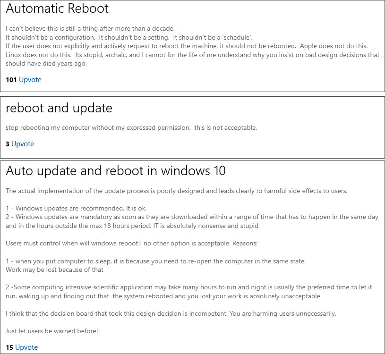Click the 'Automatic Reboot' heading text
Screen dimensions: 385x354
pos(57,8)
